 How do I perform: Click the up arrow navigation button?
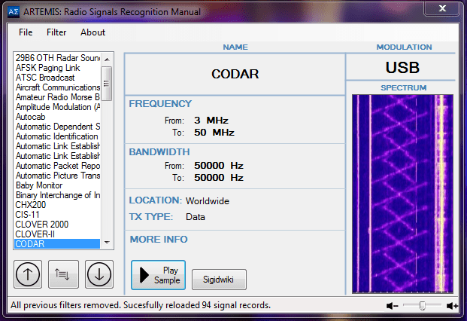(x=28, y=274)
